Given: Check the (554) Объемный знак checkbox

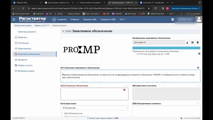Looking at the screenshot, I should pyautogui.click(x=62, y=113).
